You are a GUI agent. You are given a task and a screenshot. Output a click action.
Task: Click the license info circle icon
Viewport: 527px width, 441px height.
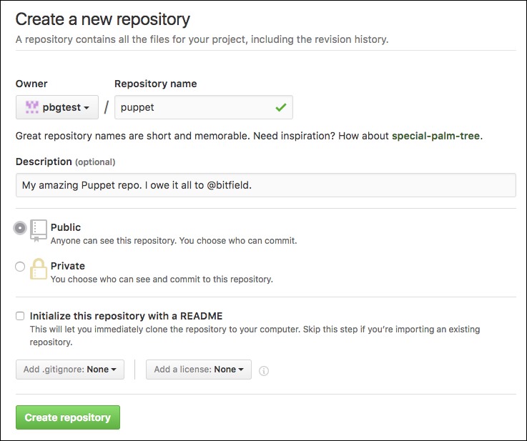coord(263,370)
